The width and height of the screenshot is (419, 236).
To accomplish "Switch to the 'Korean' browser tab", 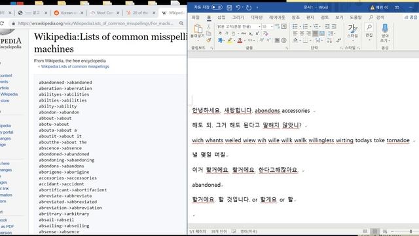I will tap(68, 12).
